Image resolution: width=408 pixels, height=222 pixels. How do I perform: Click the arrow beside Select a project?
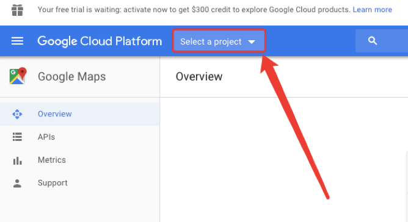[252, 42]
